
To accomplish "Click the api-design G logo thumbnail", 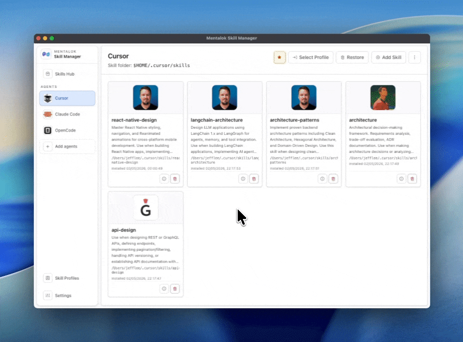I will click(145, 208).
